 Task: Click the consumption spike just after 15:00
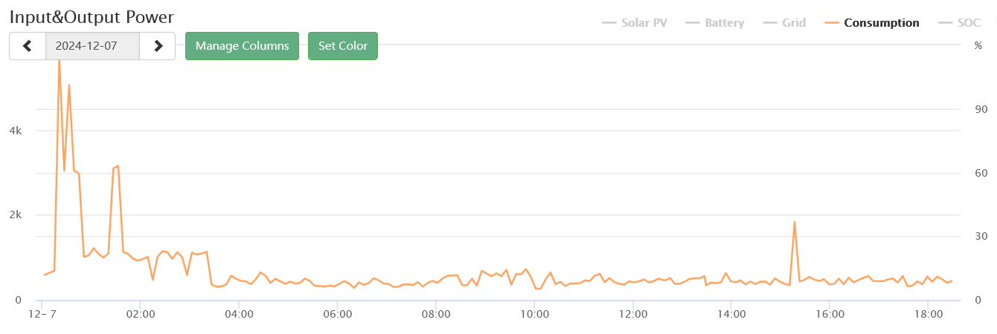(795, 223)
